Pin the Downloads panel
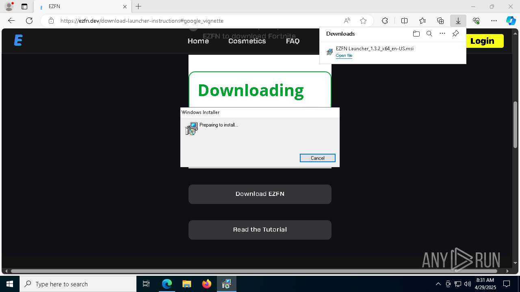The image size is (520, 292). 455,34
